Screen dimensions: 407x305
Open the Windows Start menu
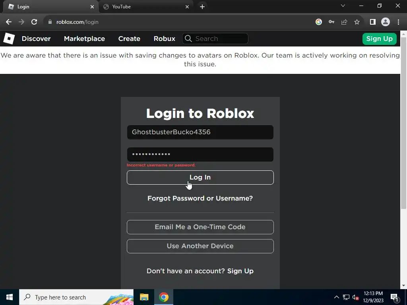[x=10, y=297]
